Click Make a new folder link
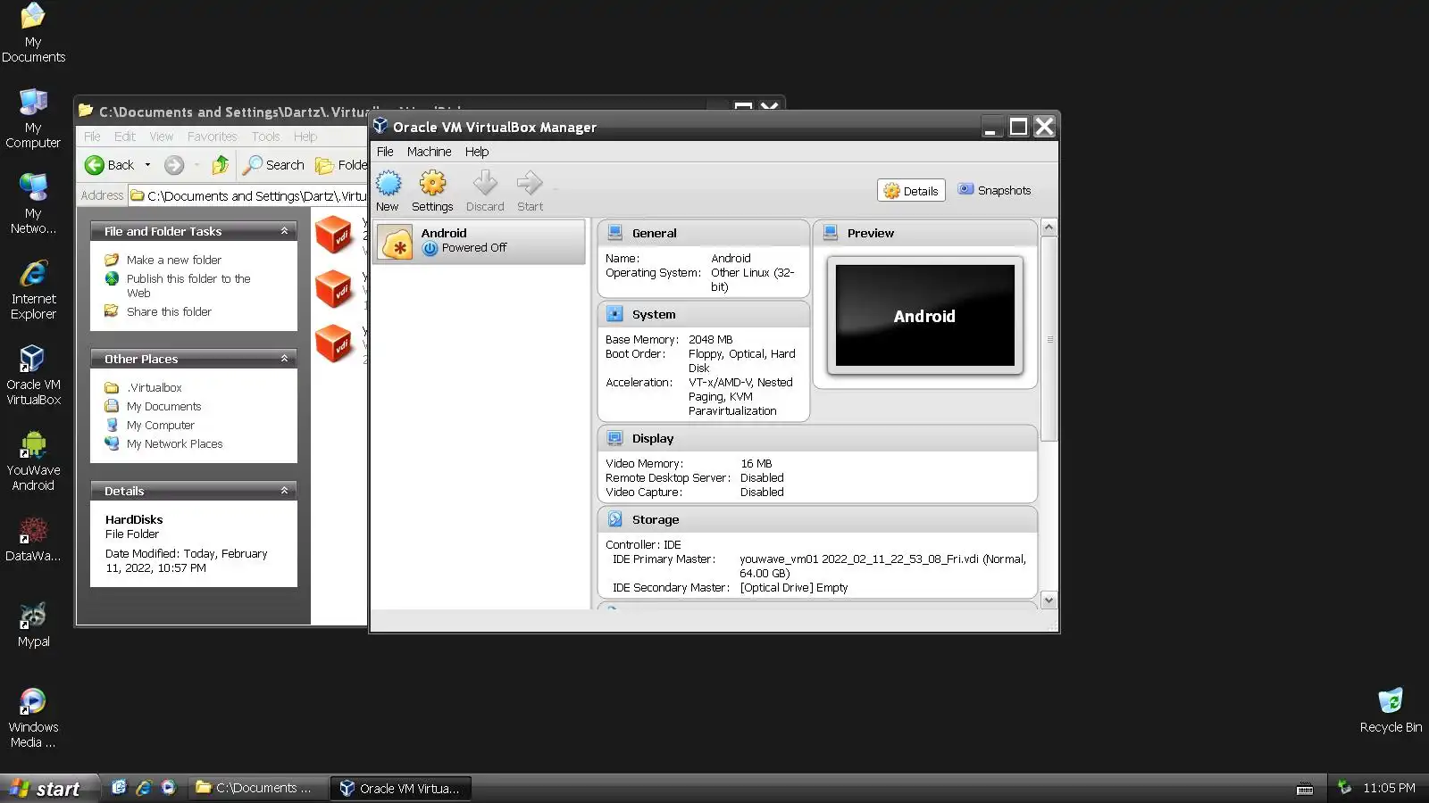1429x803 pixels. pyautogui.click(x=174, y=260)
